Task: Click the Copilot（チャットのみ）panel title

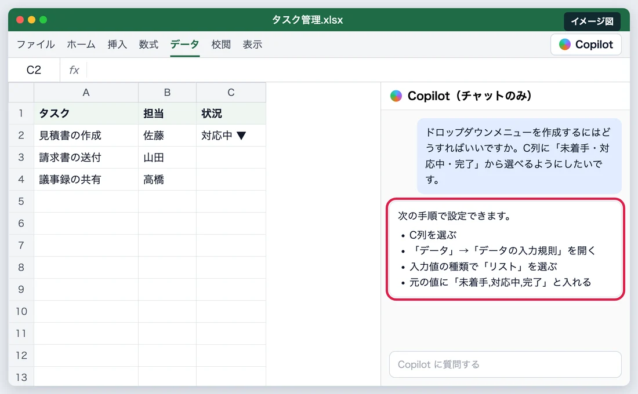Action: [x=470, y=96]
